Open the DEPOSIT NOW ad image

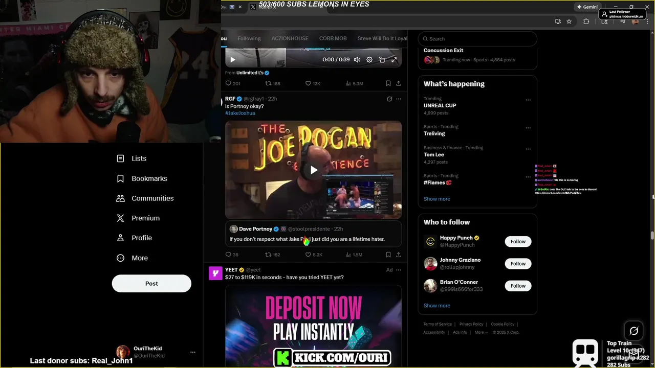(313, 326)
